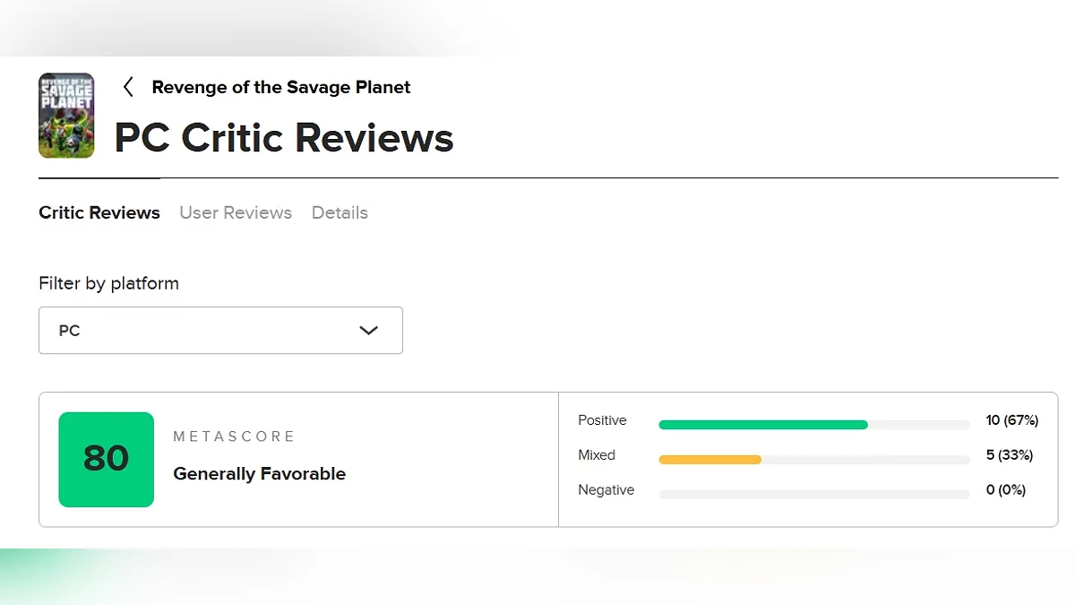Click the 10 (67%) positive count
This screenshot has height=605, width=1075.
click(x=1011, y=420)
